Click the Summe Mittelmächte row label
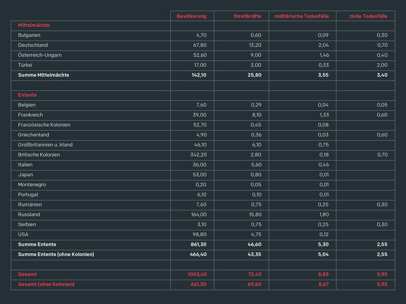 [x=44, y=75]
